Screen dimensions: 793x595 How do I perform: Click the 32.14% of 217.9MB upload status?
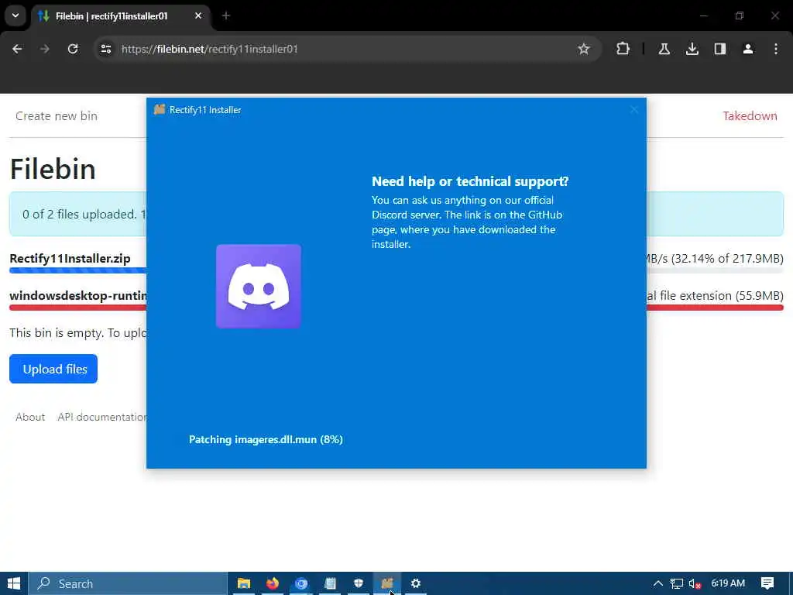point(715,259)
